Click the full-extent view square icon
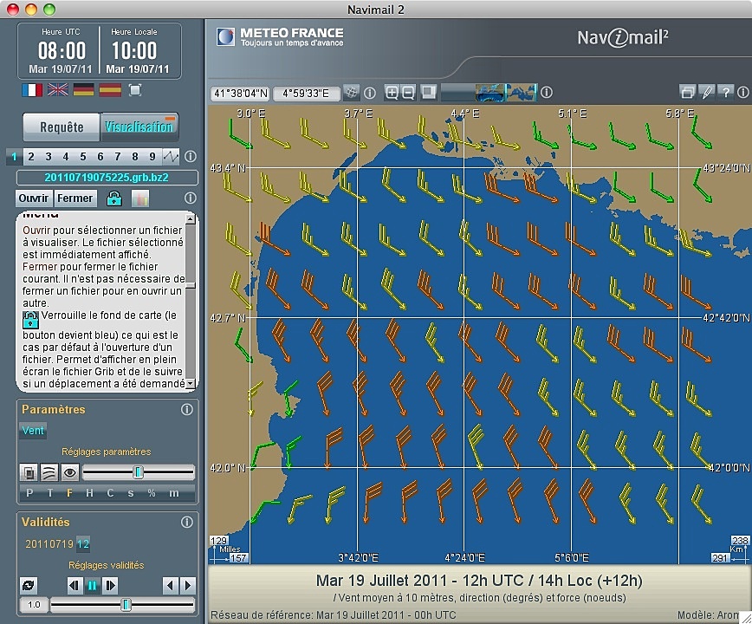 tap(429, 92)
